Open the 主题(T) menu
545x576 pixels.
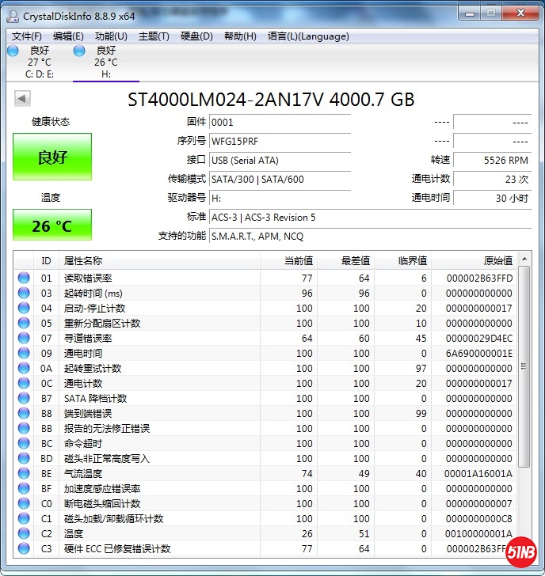point(154,36)
